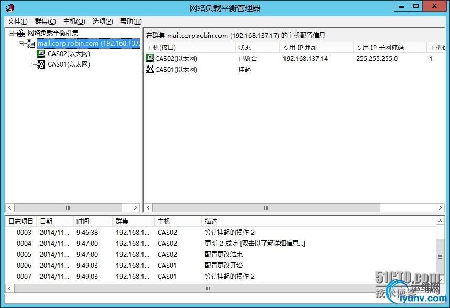Open the 帮助(H) menu
The image size is (450, 308).
pyautogui.click(x=131, y=21)
